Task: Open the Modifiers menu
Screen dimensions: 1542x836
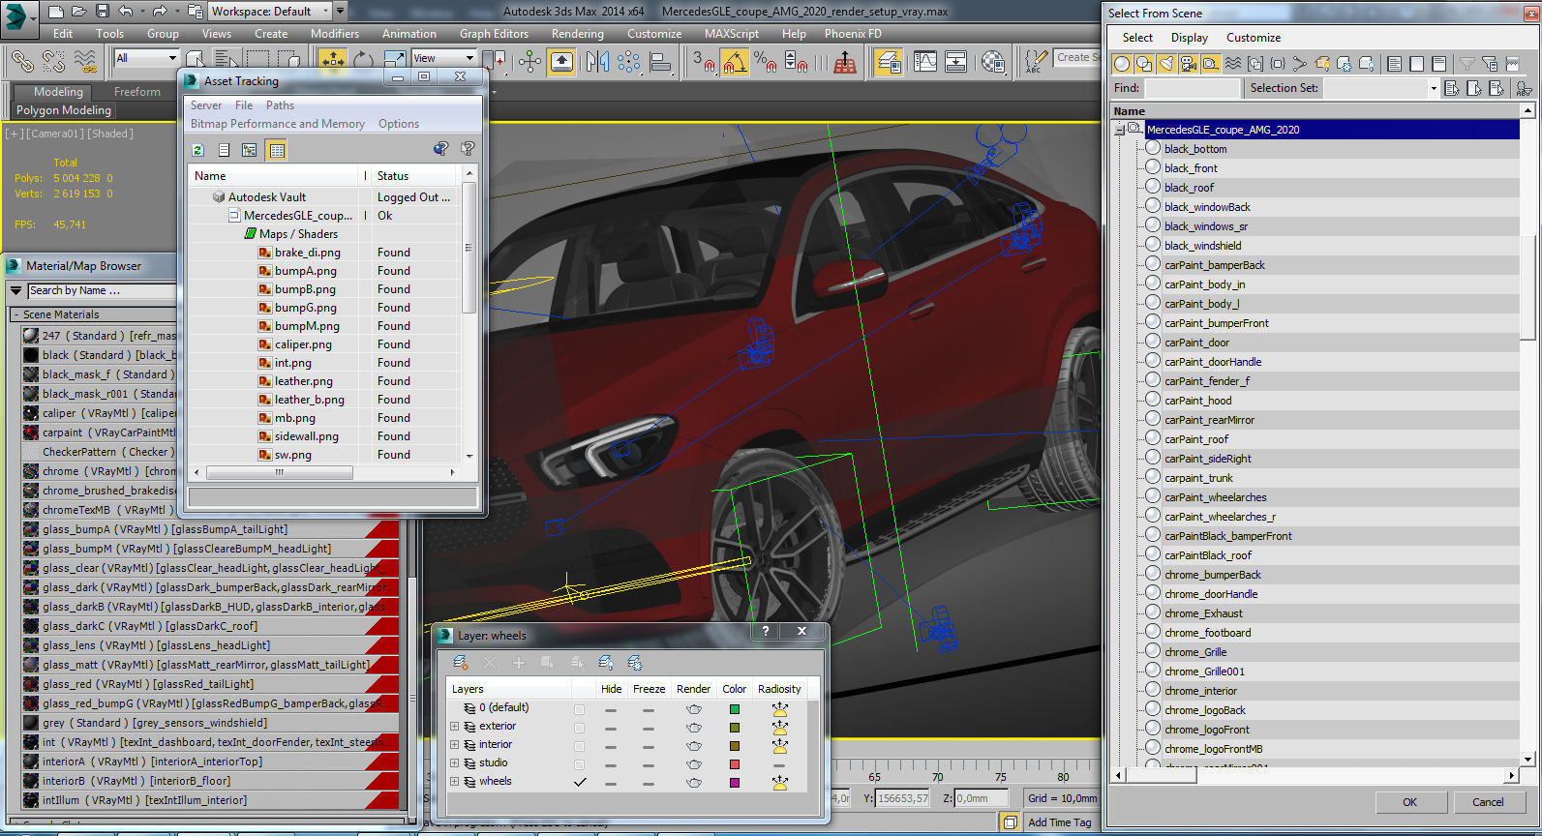Action: point(335,33)
